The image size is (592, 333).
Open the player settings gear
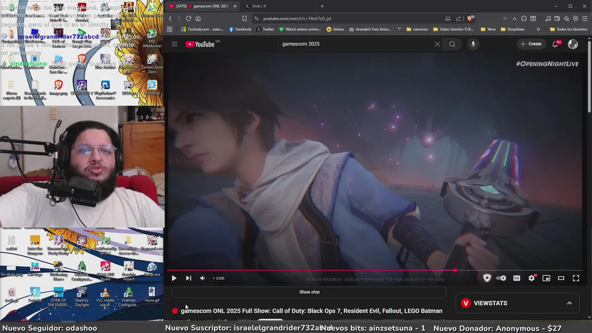coord(531,278)
